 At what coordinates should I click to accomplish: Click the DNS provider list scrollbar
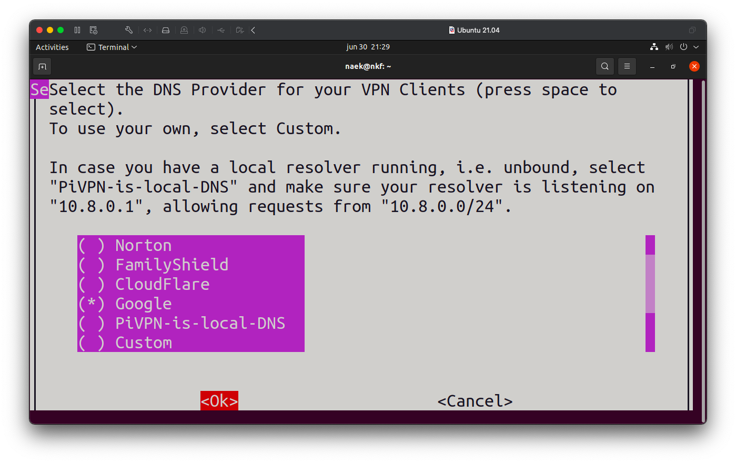650,294
